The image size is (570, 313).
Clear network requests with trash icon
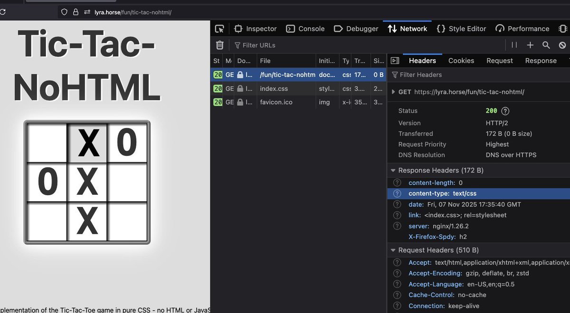pyautogui.click(x=219, y=45)
